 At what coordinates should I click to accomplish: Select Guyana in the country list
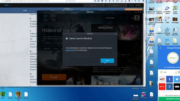(33, 70)
